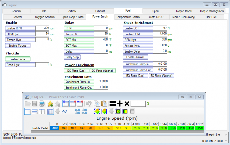Open Knock Enrichment EQ Ratio (Alcohol) button

[162, 76]
